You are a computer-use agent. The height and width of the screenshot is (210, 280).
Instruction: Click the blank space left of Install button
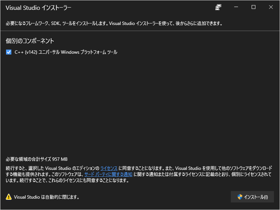(159, 197)
